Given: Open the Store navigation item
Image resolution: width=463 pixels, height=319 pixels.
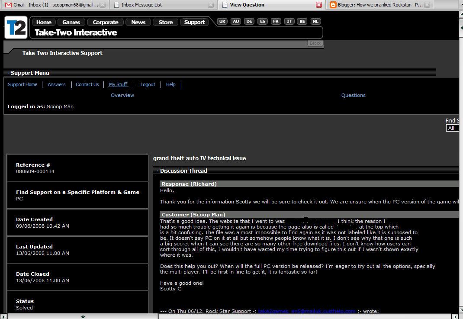Looking at the screenshot, I should [x=165, y=22].
